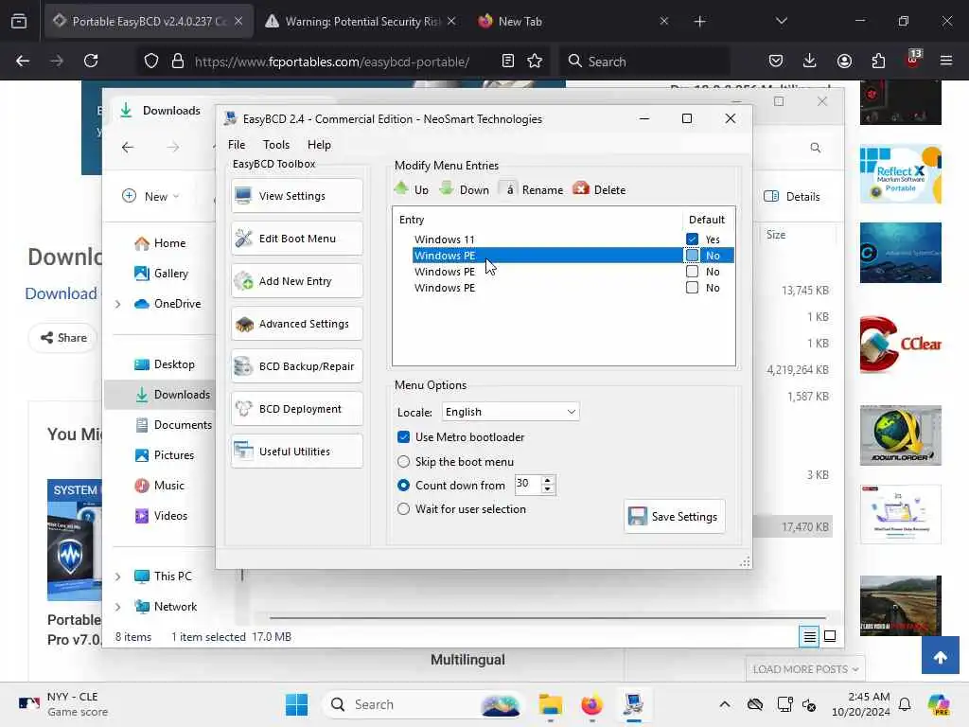Image resolution: width=969 pixels, height=727 pixels.
Task: Open Pictures folder in sidebar
Action: 165,455
